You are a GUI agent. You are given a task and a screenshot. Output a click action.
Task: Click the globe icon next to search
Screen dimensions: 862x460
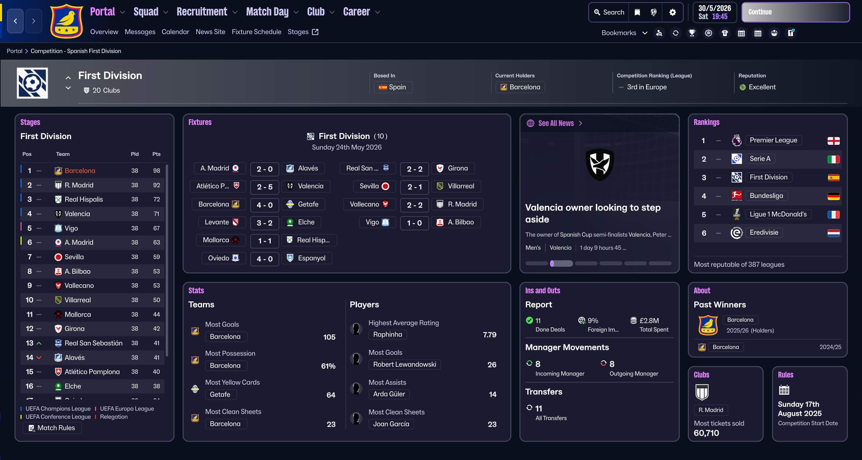[x=653, y=12]
